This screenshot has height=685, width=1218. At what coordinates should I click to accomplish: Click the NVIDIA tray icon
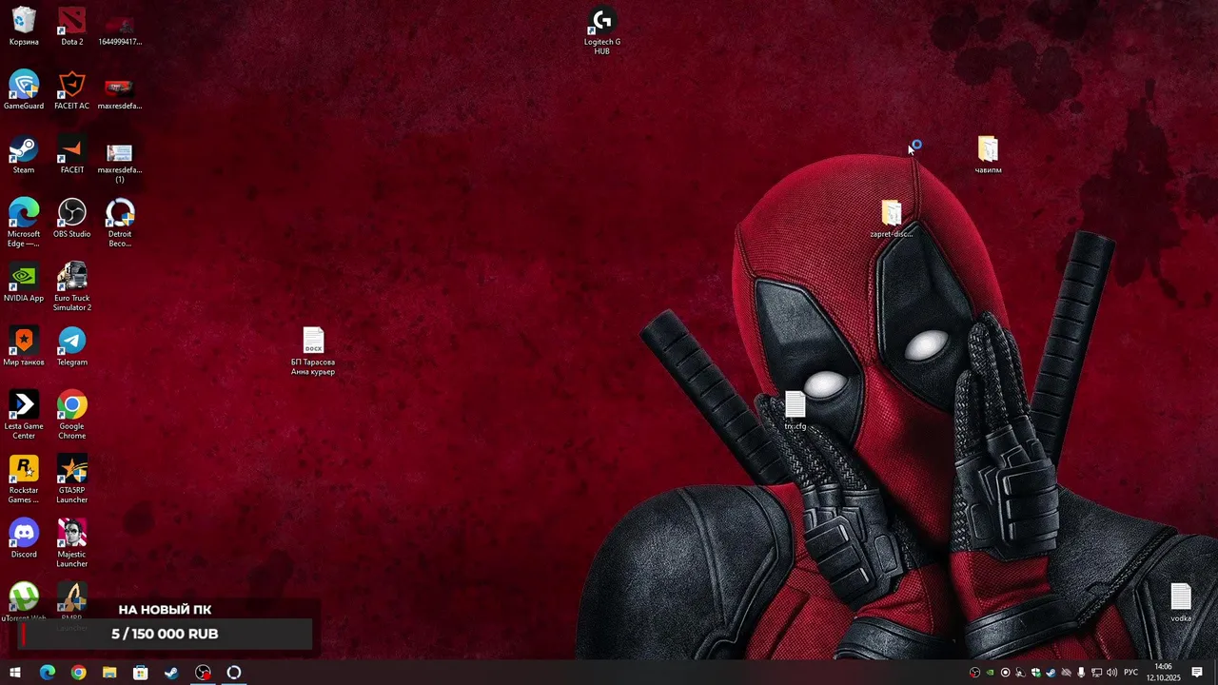coord(990,673)
